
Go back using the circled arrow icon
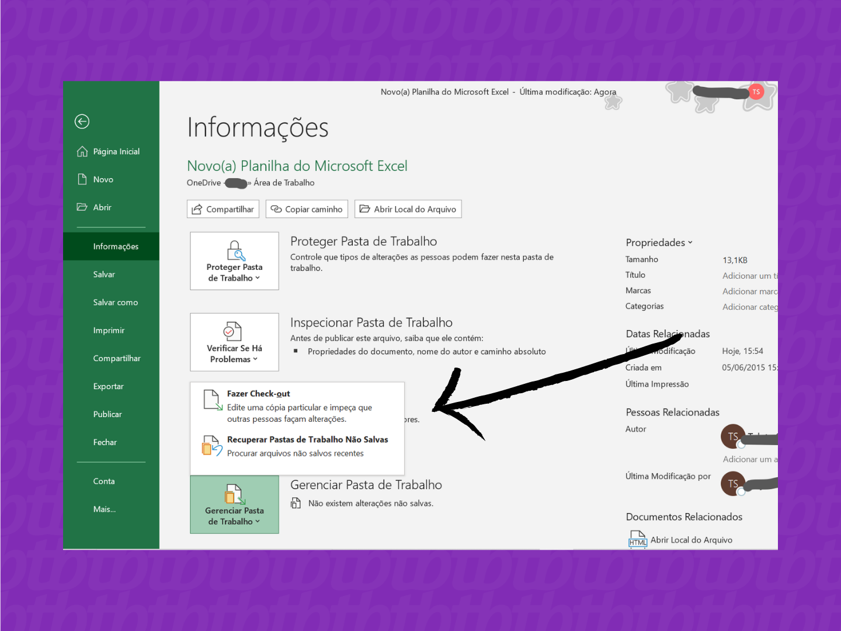pos(82,122)
